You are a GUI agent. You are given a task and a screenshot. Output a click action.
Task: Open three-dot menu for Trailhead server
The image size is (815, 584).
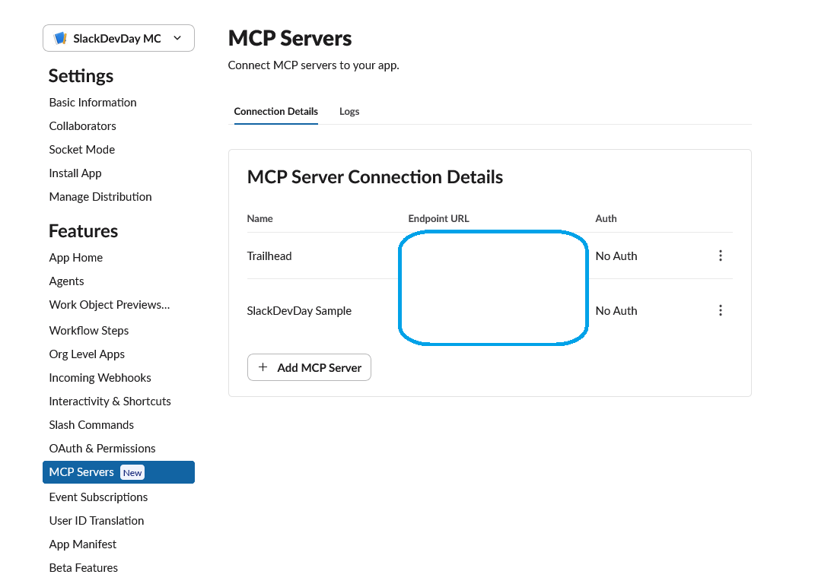point(721,255)
